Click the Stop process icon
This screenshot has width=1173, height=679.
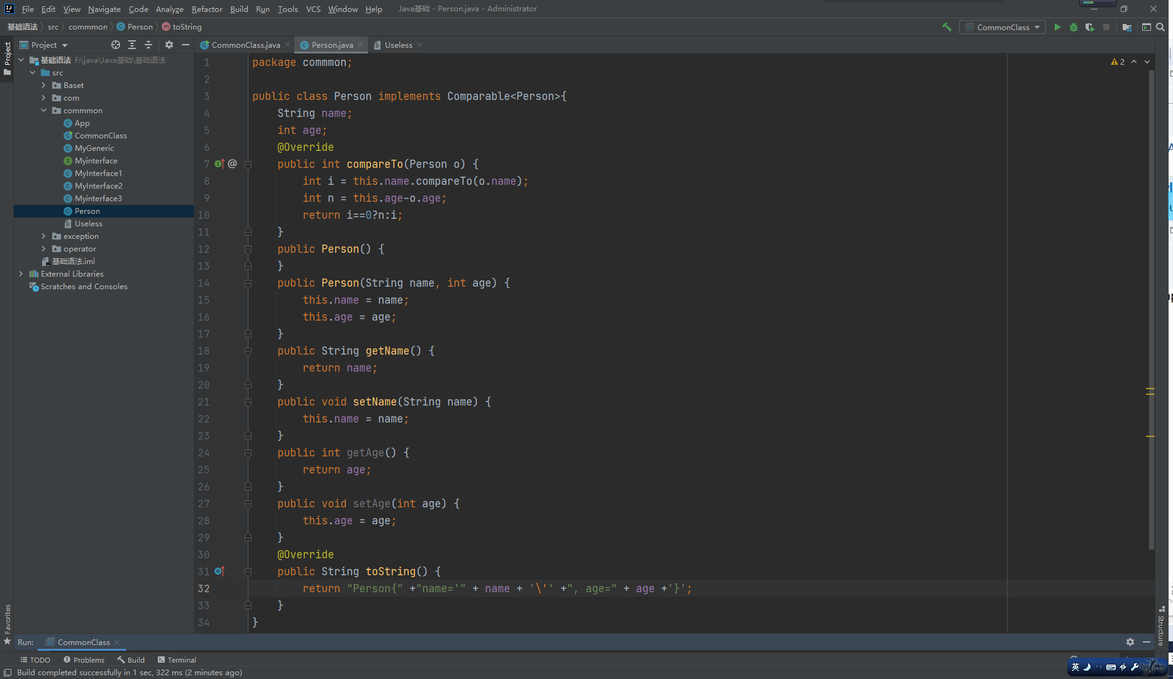pos(1106,27)
